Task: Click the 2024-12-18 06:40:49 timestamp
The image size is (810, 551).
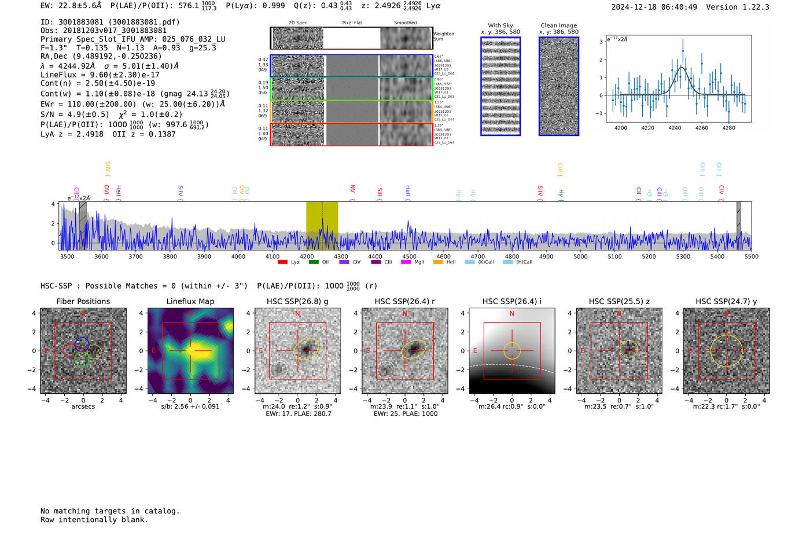Action: (x=654, y=7)
